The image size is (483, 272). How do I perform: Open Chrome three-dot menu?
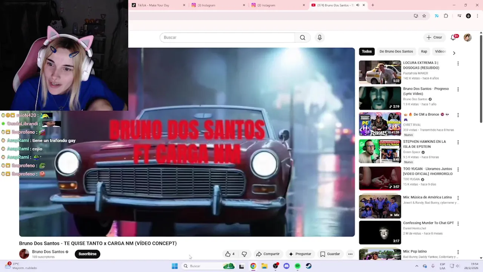click(x=477, y=16)
